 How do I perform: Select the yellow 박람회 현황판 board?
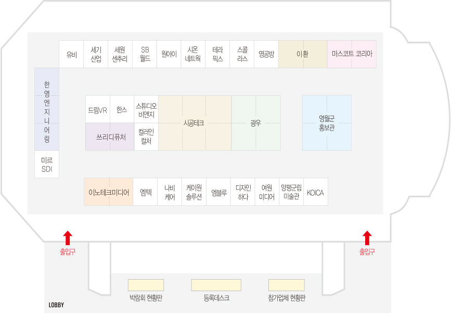pos(146,285)
